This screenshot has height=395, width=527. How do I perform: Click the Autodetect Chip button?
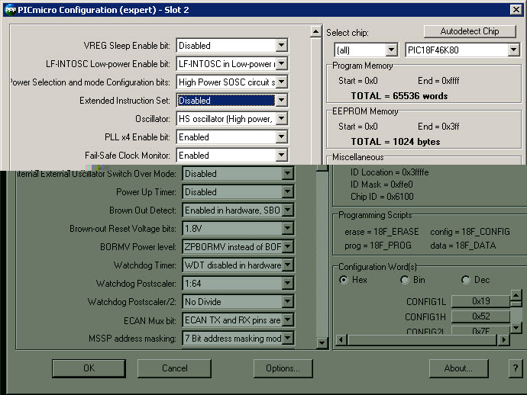(x=470, y=31)
